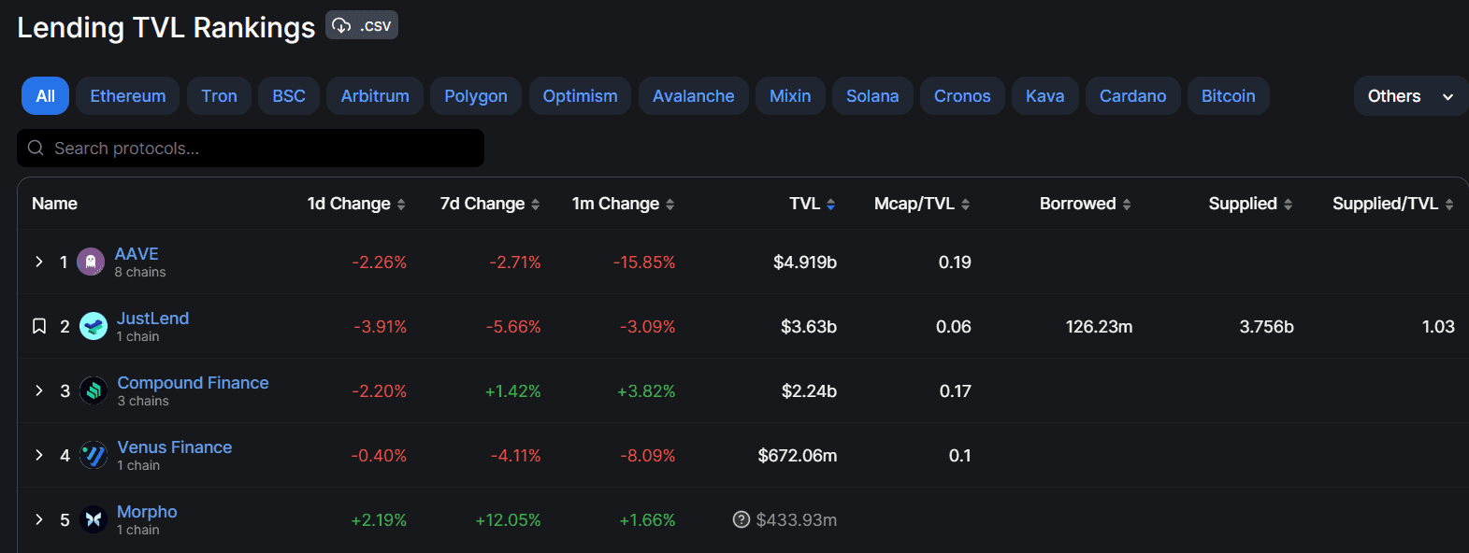Sort by Supplied/TVL column
The width and height of the screenshot is (1469, 553).
point(1393,204)
